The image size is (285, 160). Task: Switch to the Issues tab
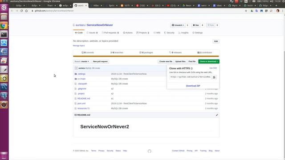pyautogui.click(x=92, y=32)
